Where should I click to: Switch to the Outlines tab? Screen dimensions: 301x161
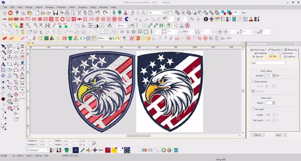click(x=289, y=57)
